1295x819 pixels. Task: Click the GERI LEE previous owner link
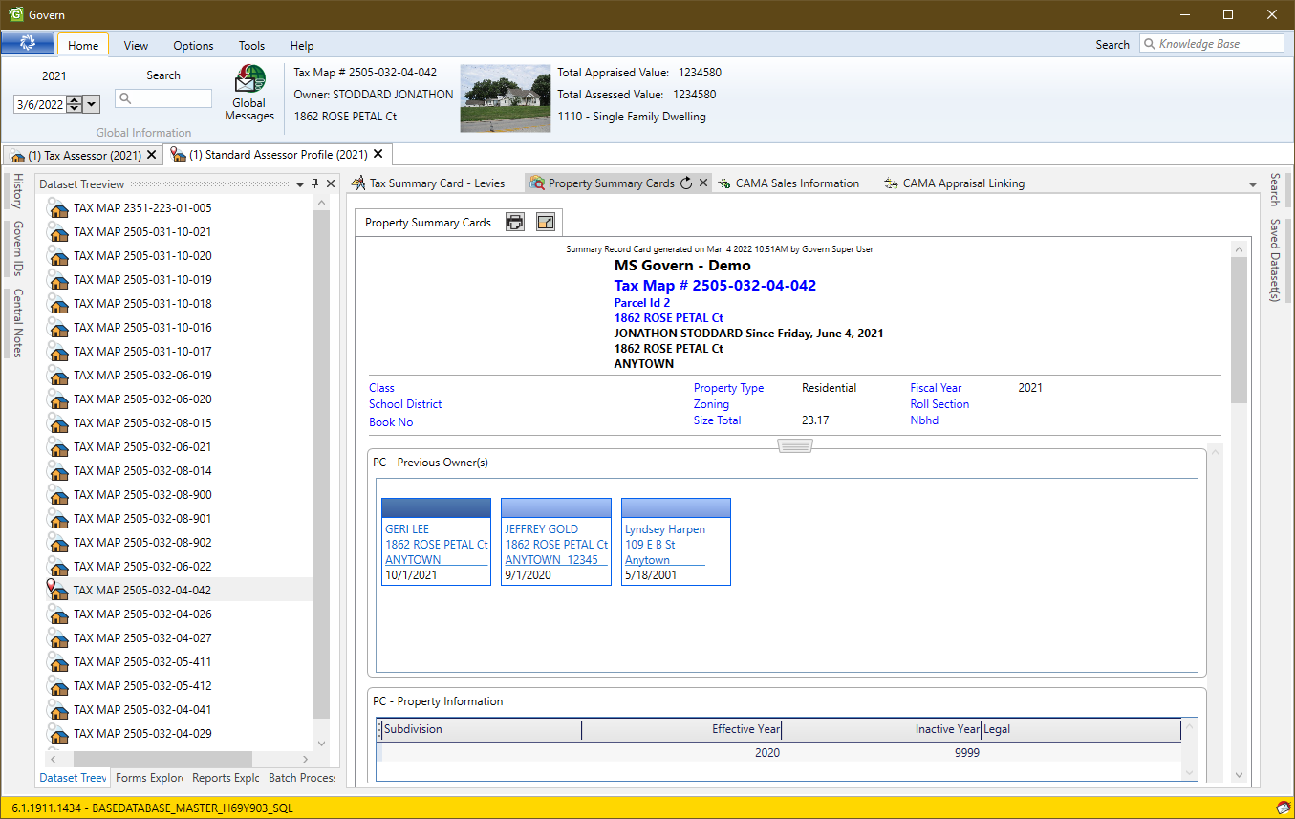(407, 528)
